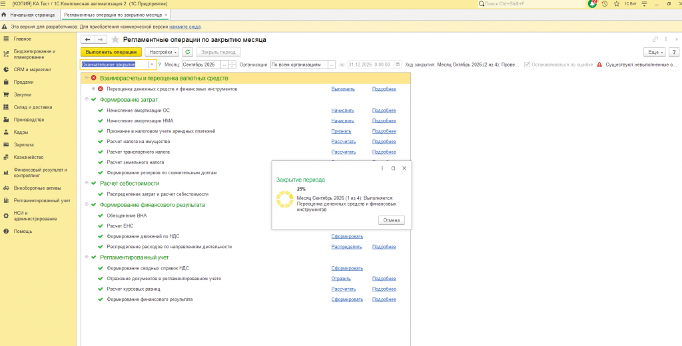Click Распределить link for расходов по направлениям
The image size is (682, 346).
point(346,246)
